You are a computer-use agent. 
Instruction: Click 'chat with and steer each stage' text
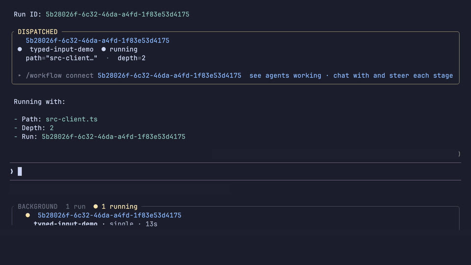pos(393,76)
